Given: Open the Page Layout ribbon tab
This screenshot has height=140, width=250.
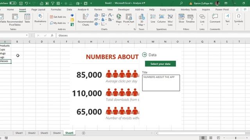Looking at the screenshot, I should (38, 9).
